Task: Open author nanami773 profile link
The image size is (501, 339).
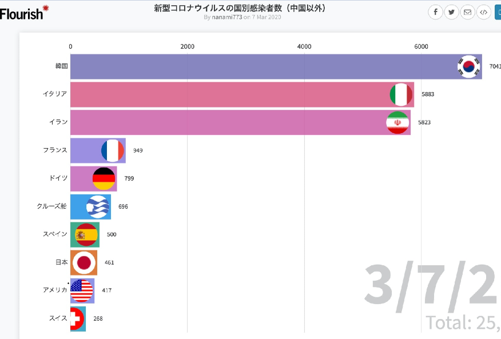Action: point(227,17)
